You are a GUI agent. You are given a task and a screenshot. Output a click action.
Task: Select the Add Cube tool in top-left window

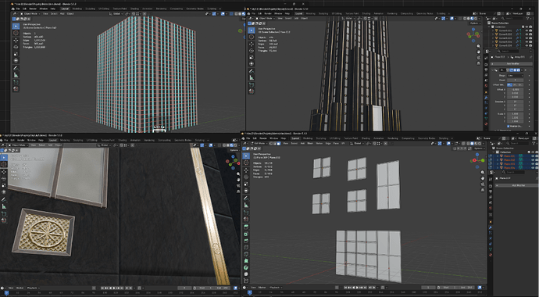16,83
